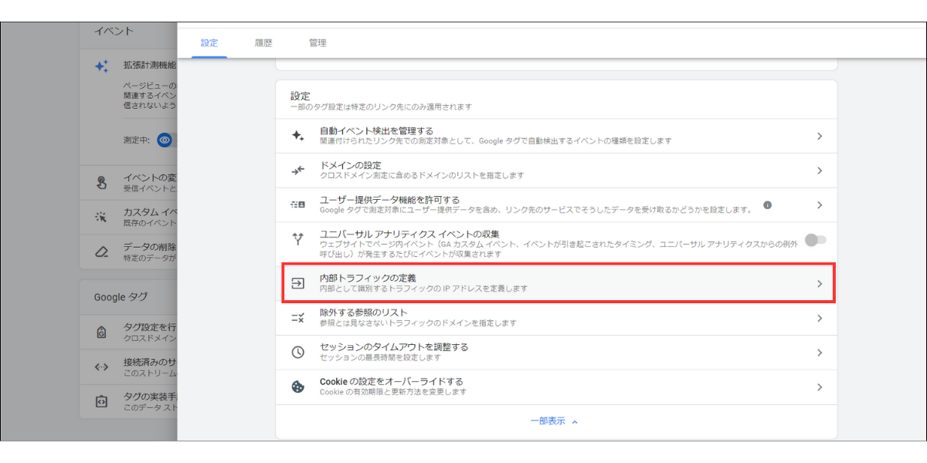This screenshot has width=927, height=463.
Task: Open 自動イベント検出を管理する setting title
Action: coord(377,131)
